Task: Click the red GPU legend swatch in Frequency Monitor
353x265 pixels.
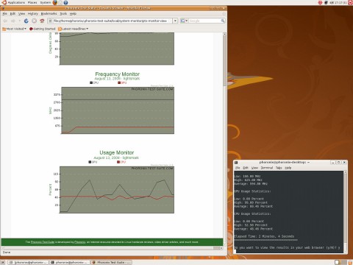Action: coord(119,82)
